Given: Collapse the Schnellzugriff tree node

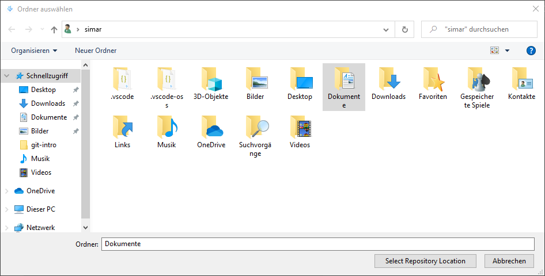Looking at the screenshot, I should click(x=6, y=75).
